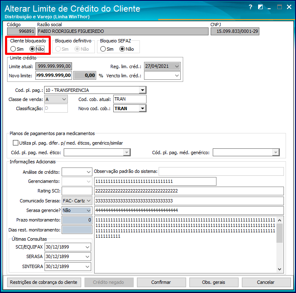The image size is (296, 293).
Task: Open the SERASA last consultation date dropdown
Action: pyautogui.click(x=87, y=256)
